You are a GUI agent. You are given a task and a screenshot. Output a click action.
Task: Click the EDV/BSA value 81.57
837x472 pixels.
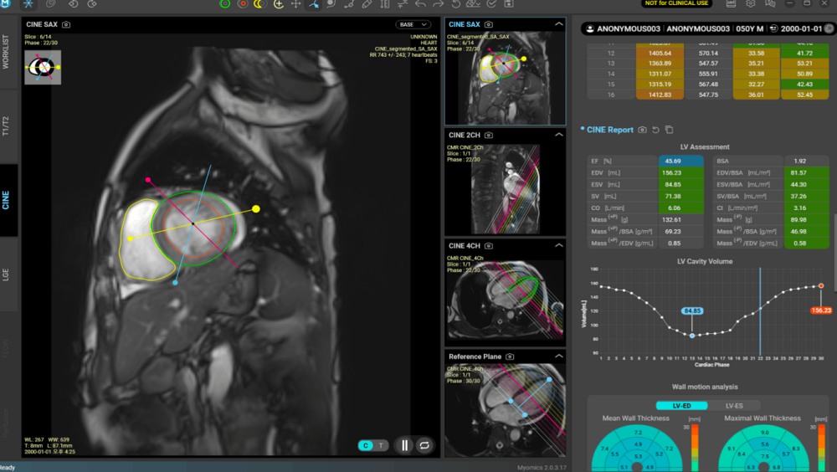(798, 172)
